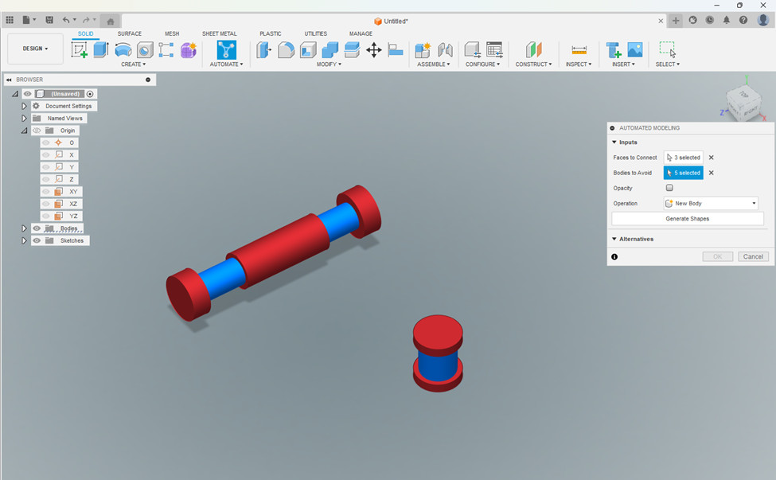The height and width of the screenshot is (480, 776).
Task: Expand the Sketches folder
Action: 24,240
